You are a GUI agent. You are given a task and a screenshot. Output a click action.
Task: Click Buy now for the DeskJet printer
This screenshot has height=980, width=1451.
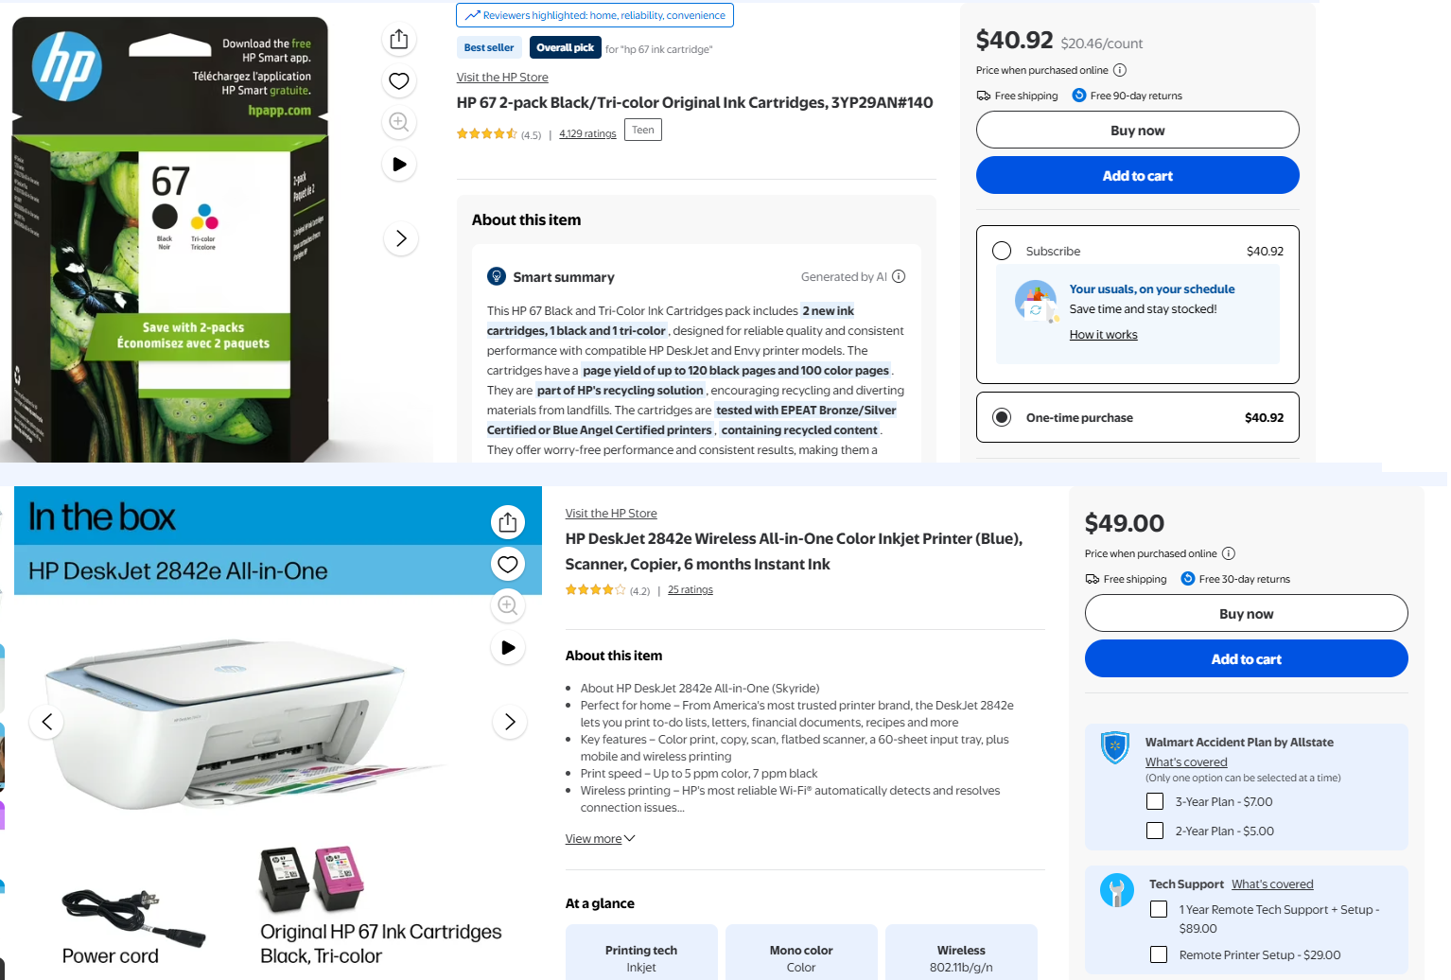(x=1247, y=613)
